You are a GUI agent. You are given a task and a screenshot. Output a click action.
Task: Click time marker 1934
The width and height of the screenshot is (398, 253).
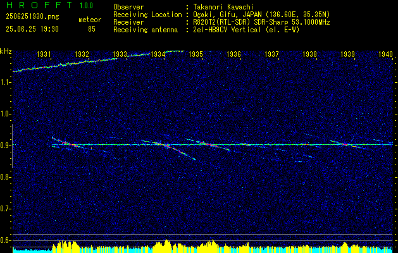[x=158, y=54]
